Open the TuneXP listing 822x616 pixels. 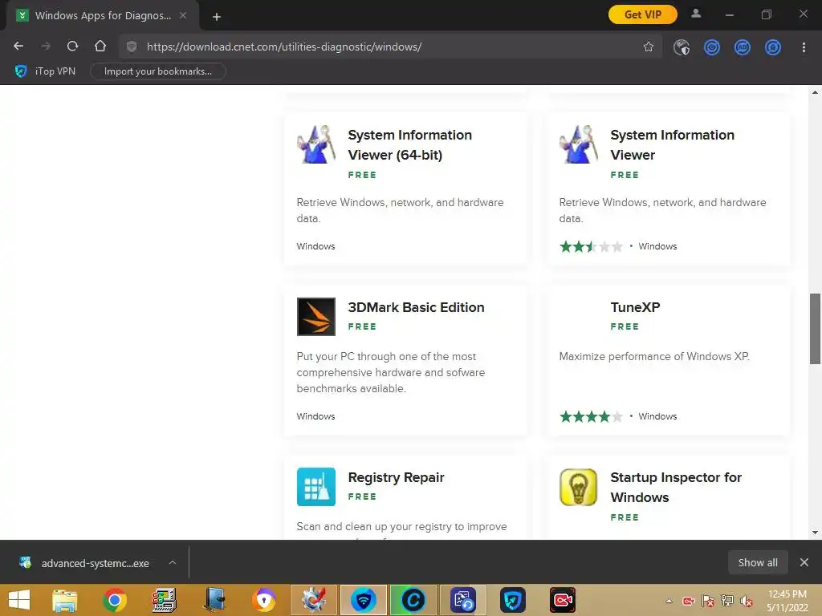coord(635,307)
